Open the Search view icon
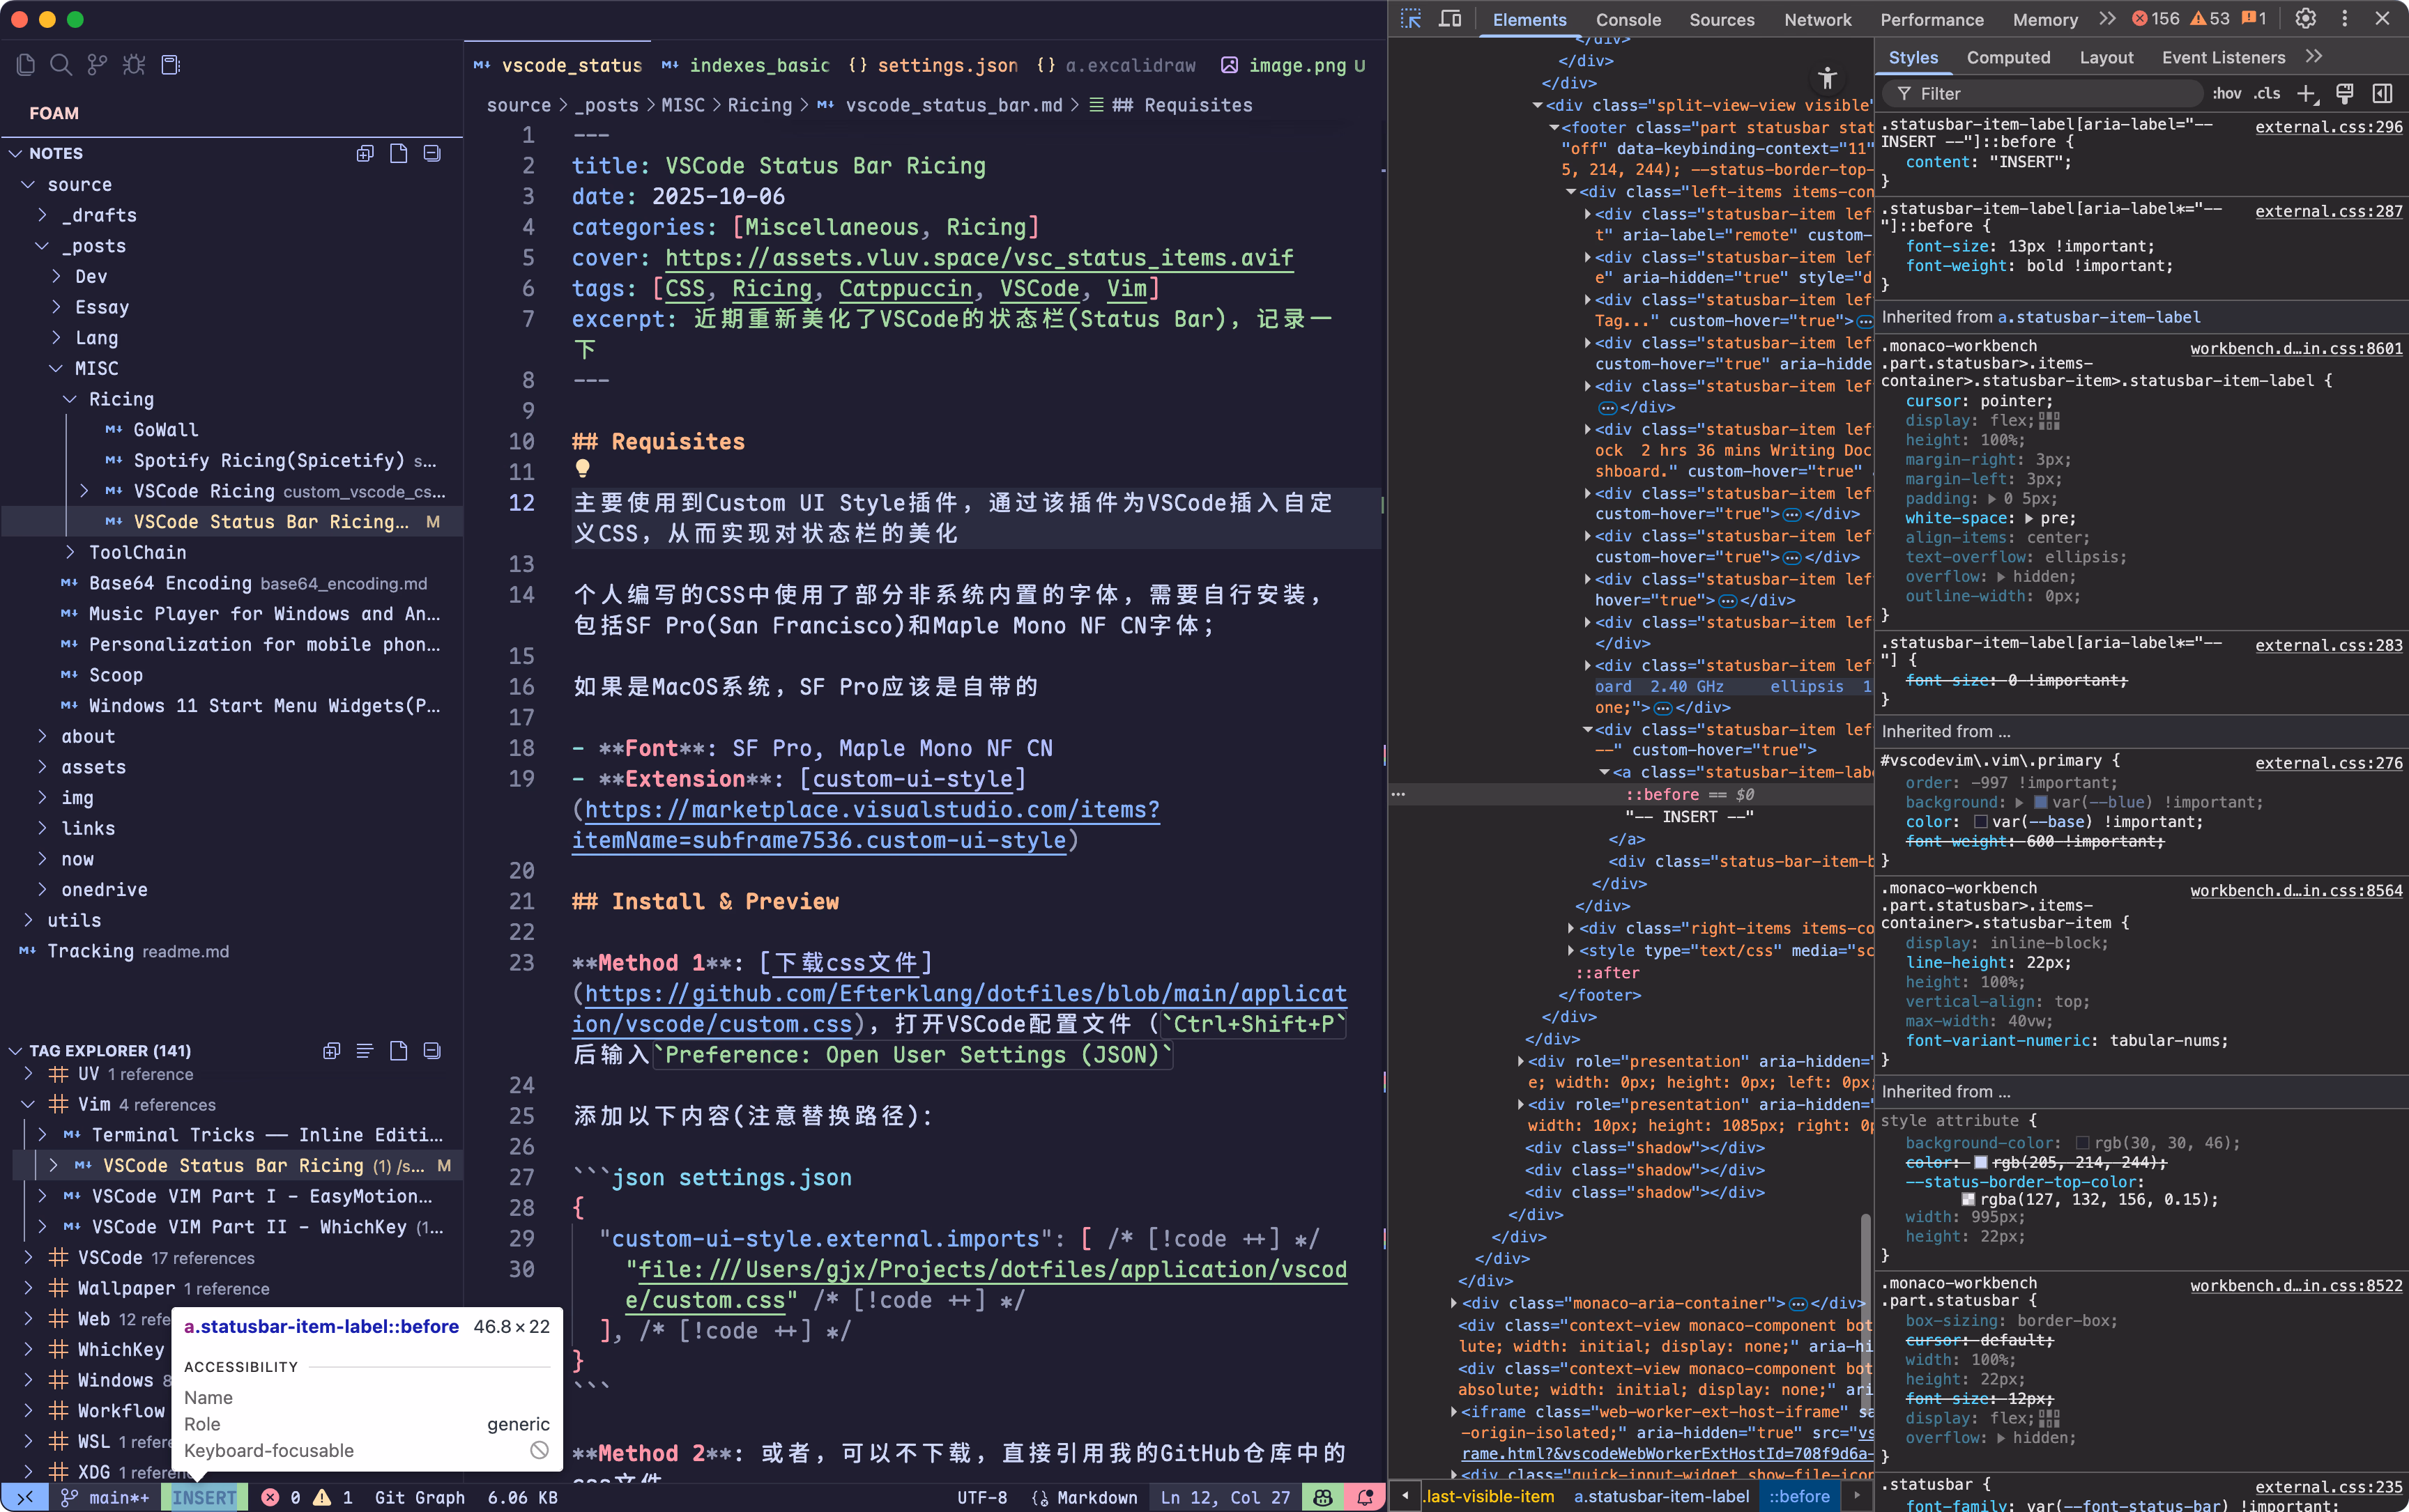 61,65
